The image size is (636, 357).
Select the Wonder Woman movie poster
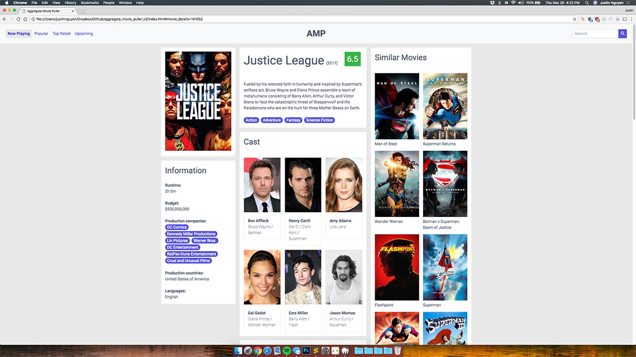397,184
